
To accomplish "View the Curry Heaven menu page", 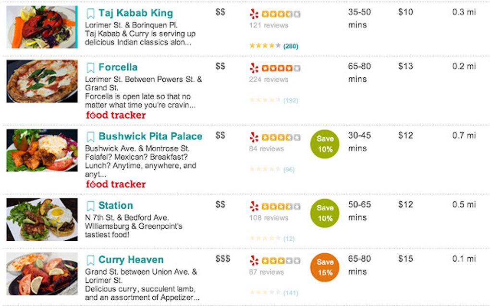I will 131,260.
